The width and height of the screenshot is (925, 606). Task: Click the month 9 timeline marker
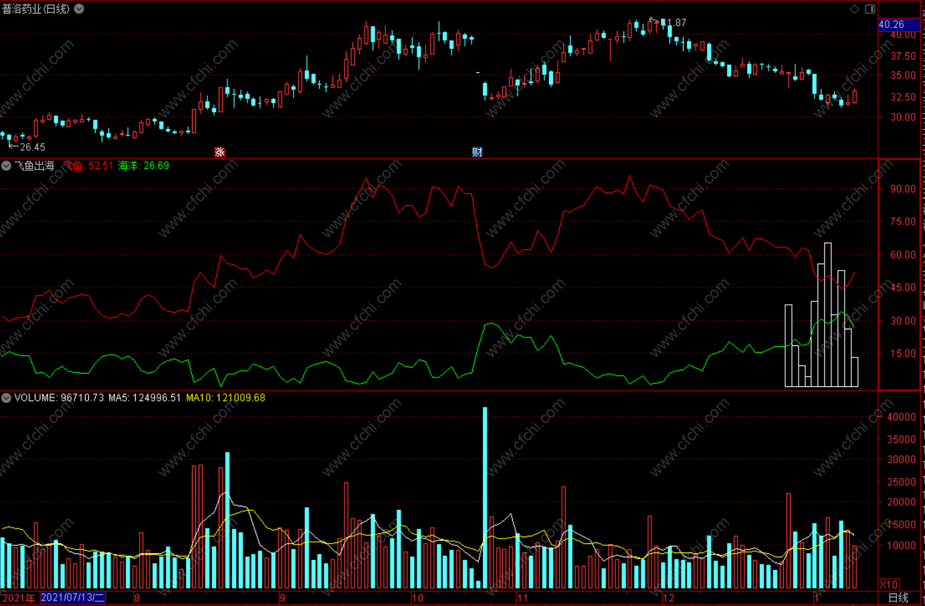click(x=282, y=598)
